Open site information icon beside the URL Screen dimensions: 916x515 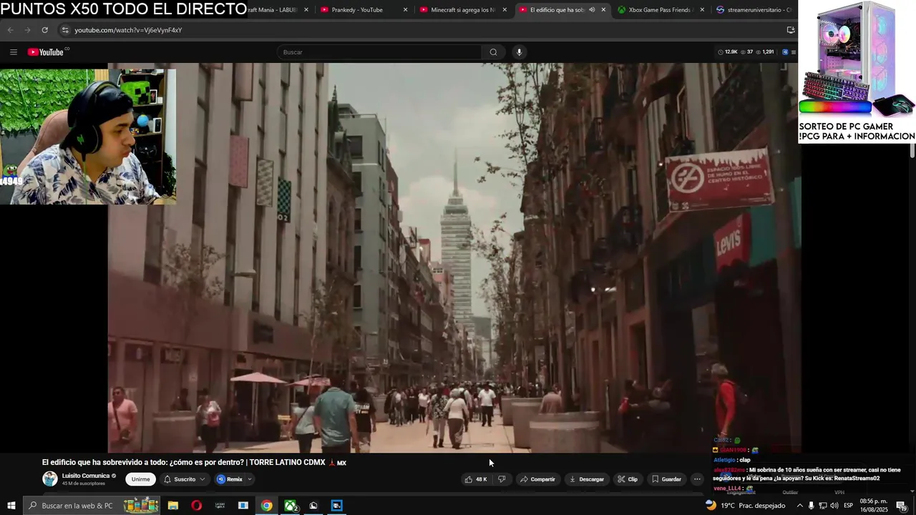[65, 30]
